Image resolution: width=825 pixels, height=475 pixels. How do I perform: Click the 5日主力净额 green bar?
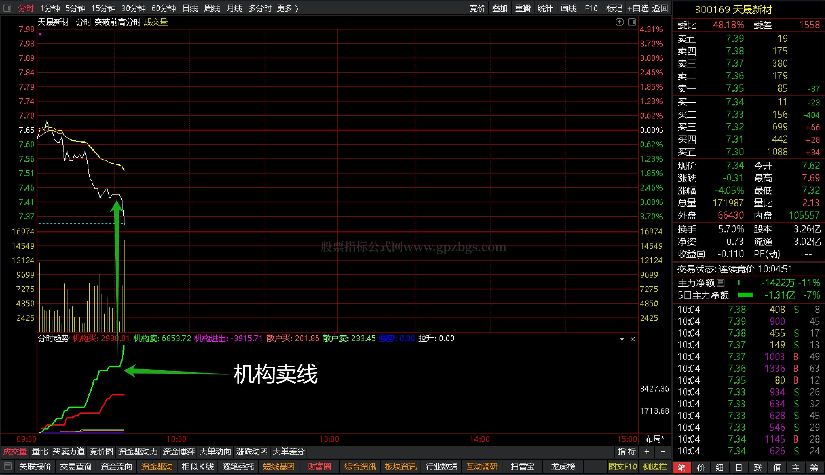point(745,295)
